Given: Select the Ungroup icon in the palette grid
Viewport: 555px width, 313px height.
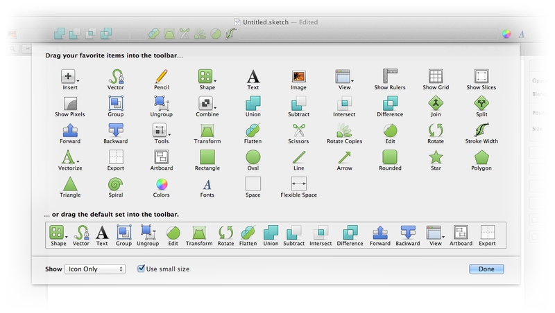Looking at the screenshot, I should 162,103.
